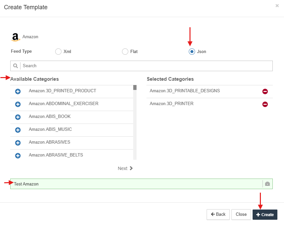284x226 pixels.
Task: Add Amazon.ABRASIVES using the plus icon
Action: [x=18, y=143]
